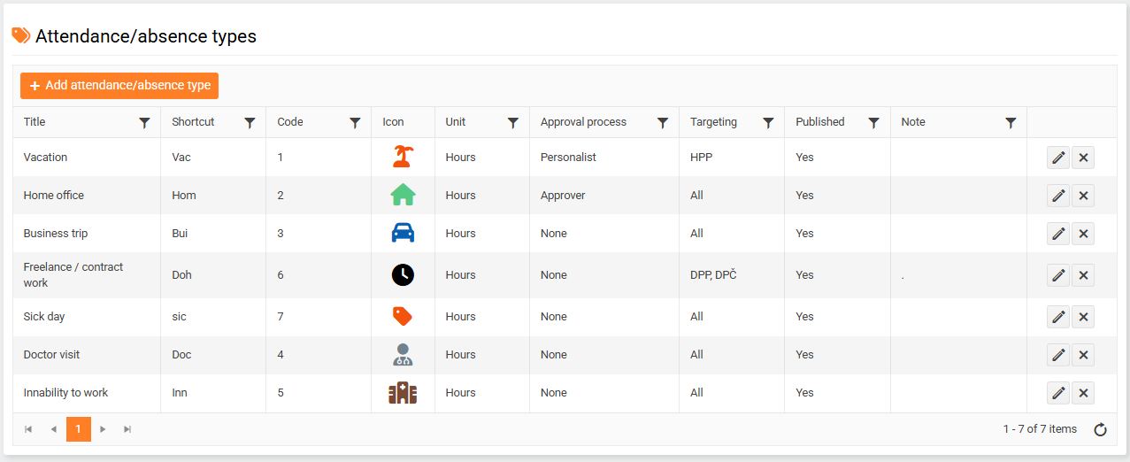The image size is (1130, 462).
Task: Edit the Vacation row with pencil icon
Action: tap(1057, 158)
